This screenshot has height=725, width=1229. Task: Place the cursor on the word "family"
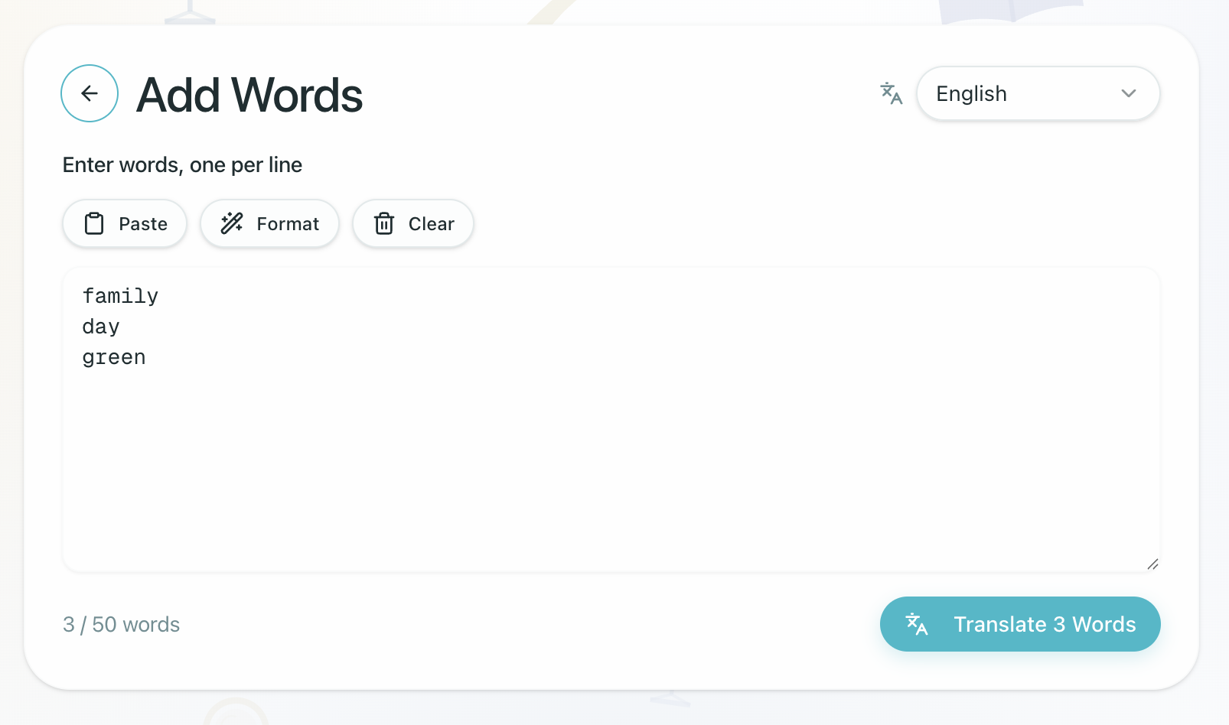(x=120, y=296)
